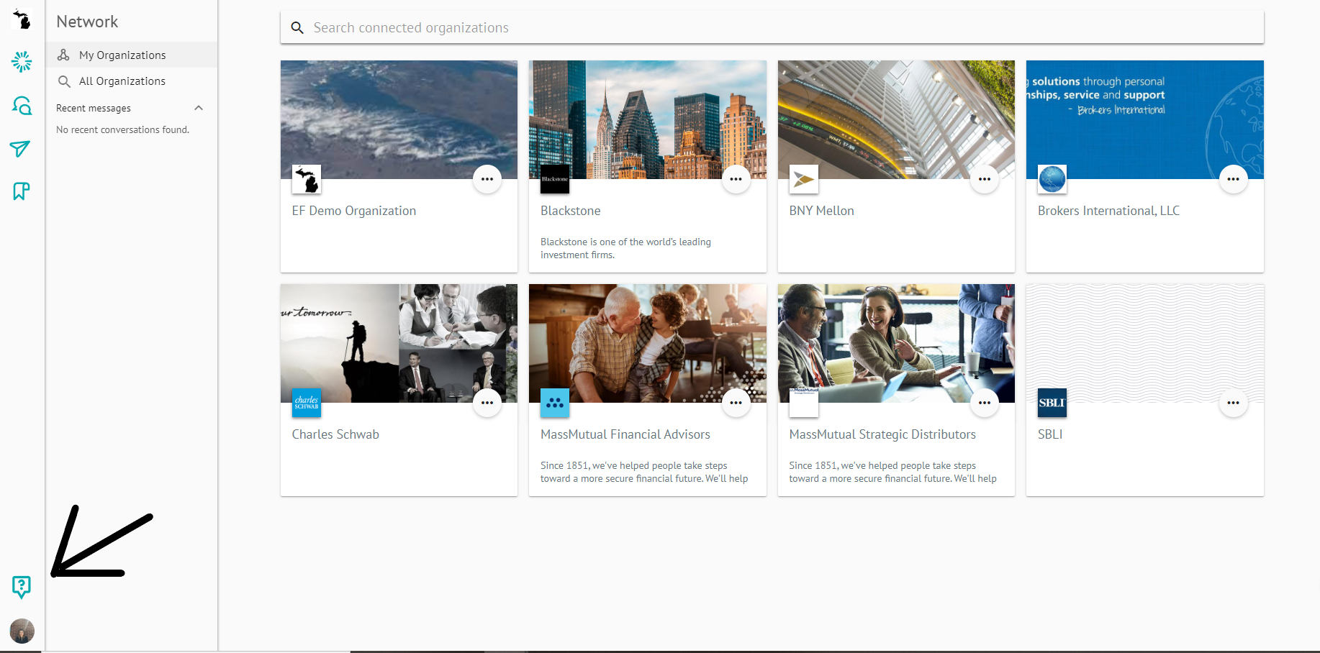This screenshot has width=1320, height=653.
Task: Select All Organizations in the Network menu
Action: pos(132,81)
